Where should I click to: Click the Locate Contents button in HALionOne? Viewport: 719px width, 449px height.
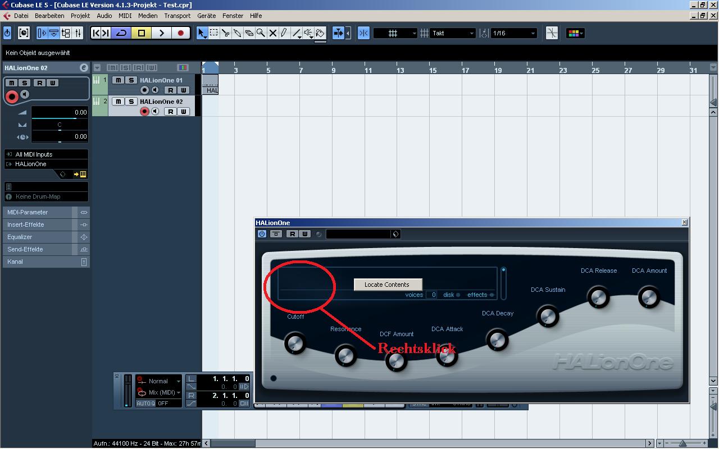click(388, 285)
